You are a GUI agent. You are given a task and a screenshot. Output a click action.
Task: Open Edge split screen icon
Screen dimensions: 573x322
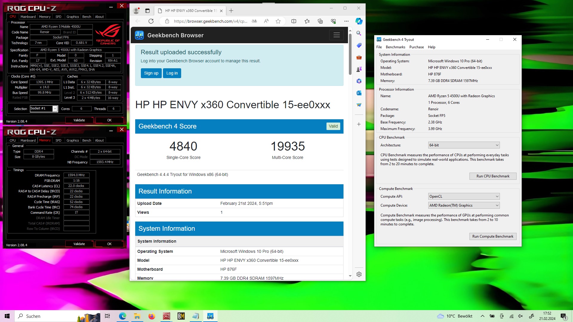click(294, 21)
